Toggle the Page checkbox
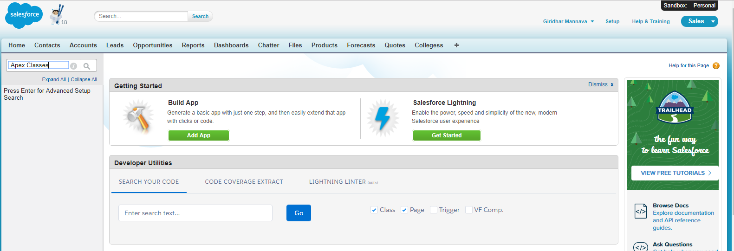 pos(404,210)
